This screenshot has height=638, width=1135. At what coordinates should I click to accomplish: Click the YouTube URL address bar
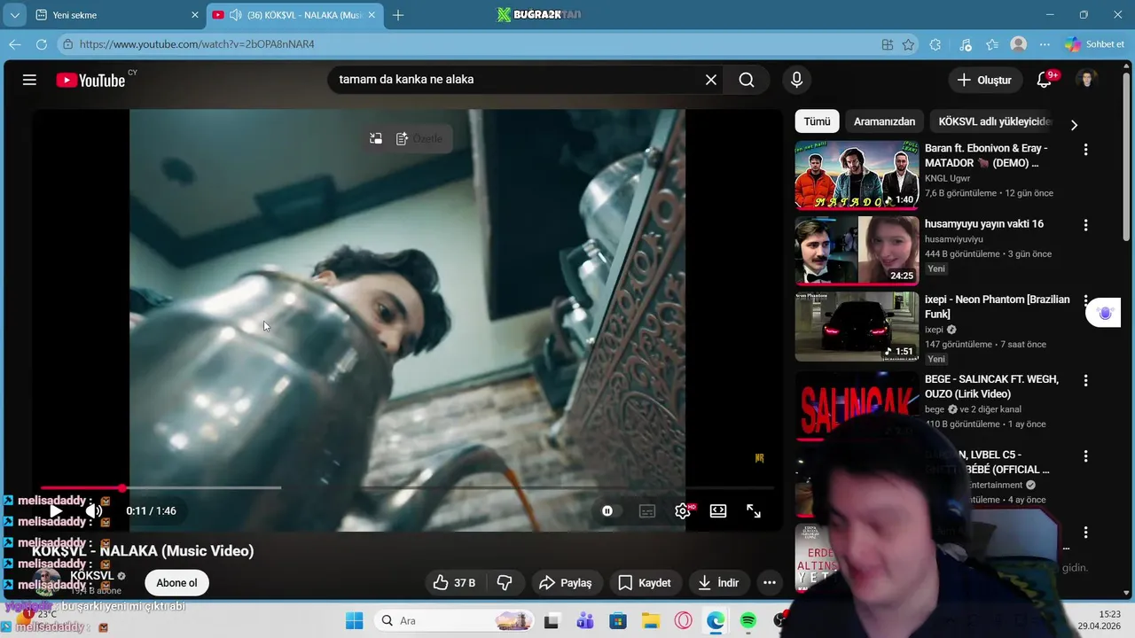point(470,44)
